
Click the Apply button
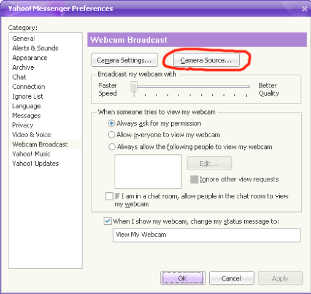click(280, 278)
